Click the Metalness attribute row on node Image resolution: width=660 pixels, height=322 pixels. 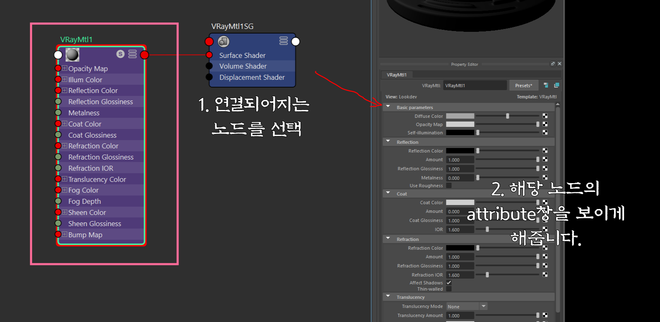(x=101, y=112)
